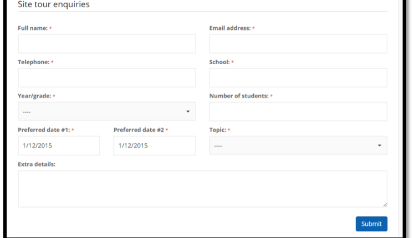
Task: Click the Full name input field
Action: click(106, 44)
